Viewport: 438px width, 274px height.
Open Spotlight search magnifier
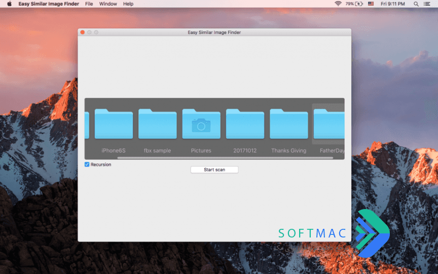[416, 4]
